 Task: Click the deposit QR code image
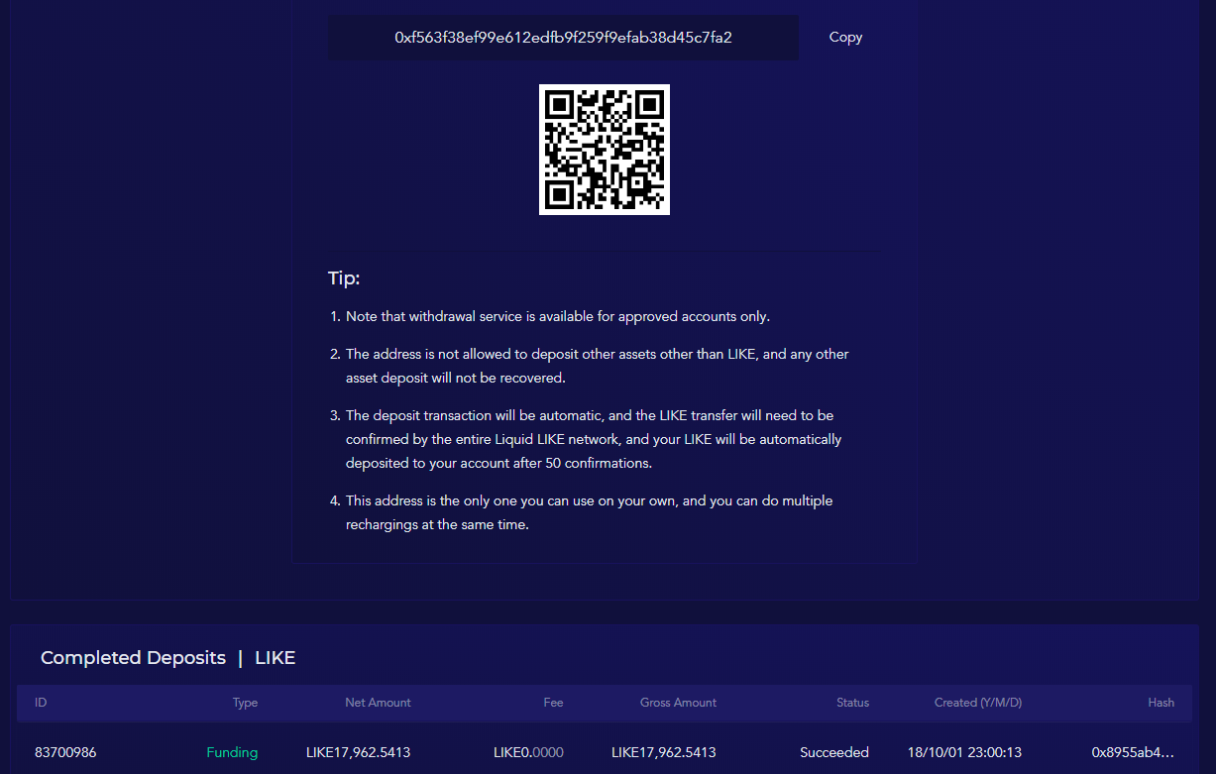click(x=605, y=150)
